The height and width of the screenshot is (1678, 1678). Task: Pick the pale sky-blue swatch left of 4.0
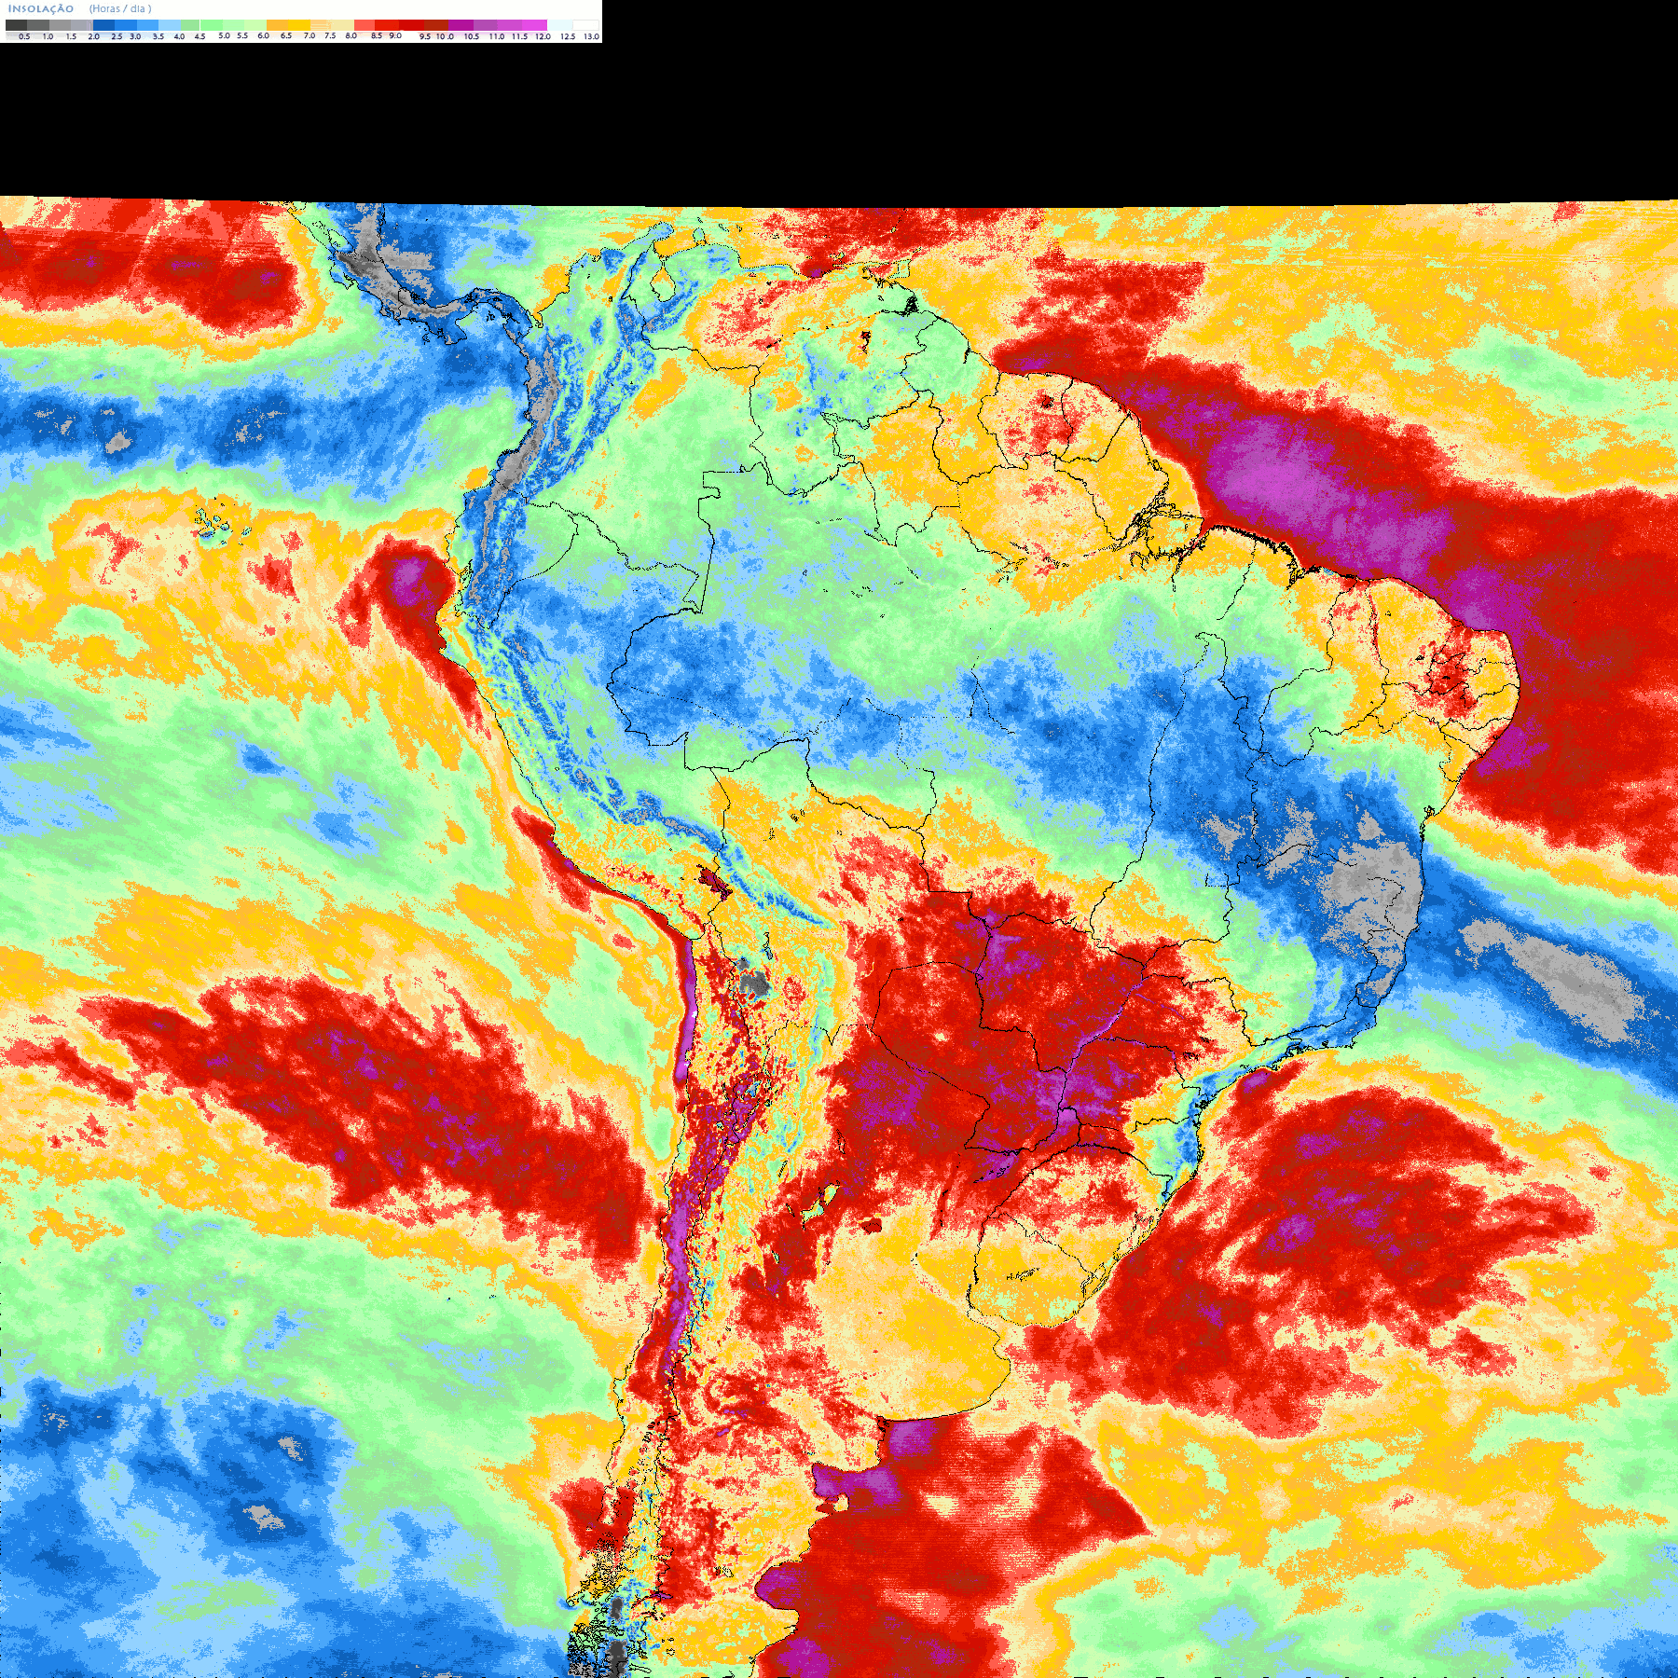[x=170, y=25]
